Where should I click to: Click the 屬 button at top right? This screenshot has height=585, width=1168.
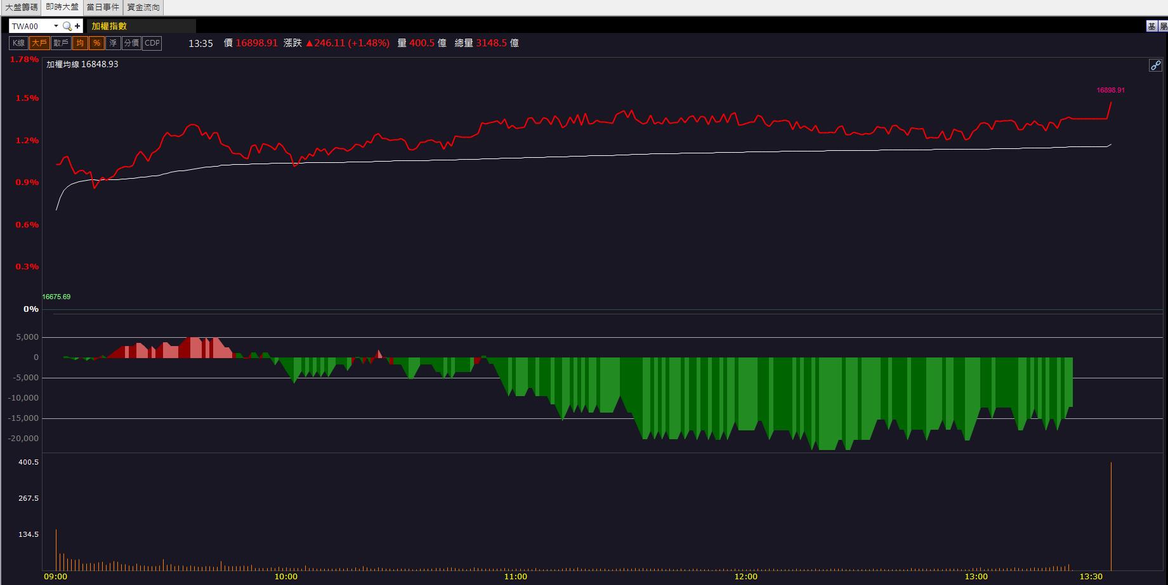[1164, 26]
